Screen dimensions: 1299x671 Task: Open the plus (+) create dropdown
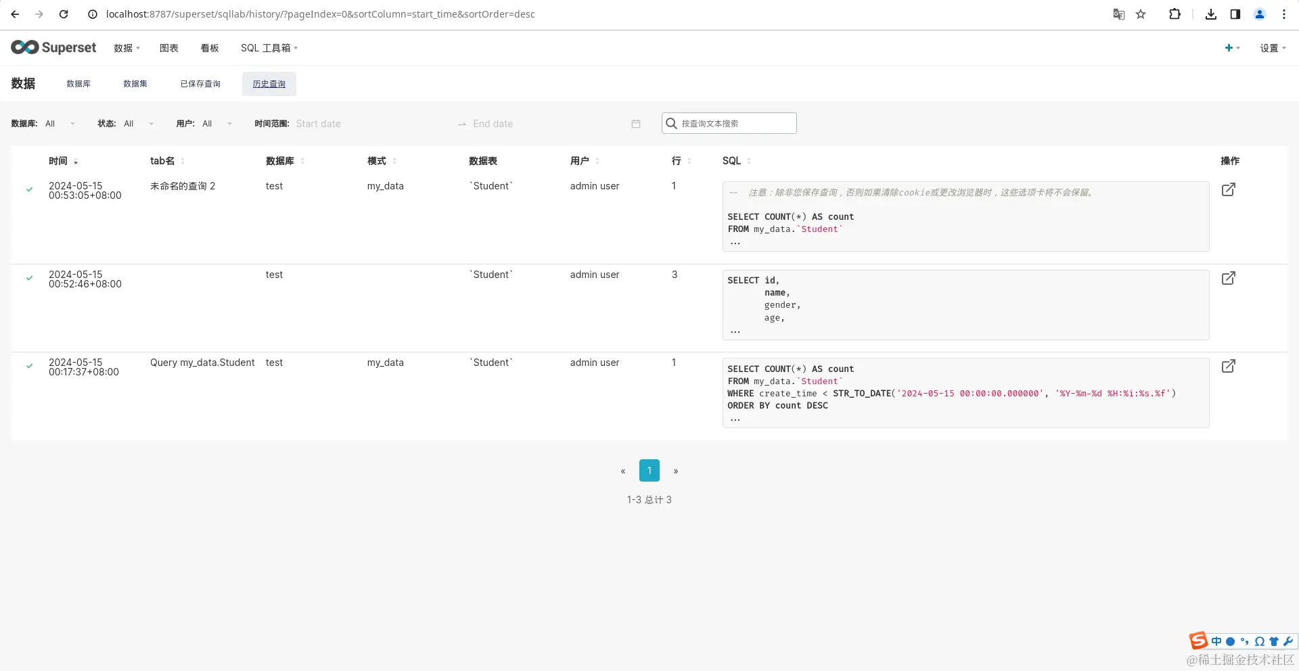click(x=1232, y=48)
